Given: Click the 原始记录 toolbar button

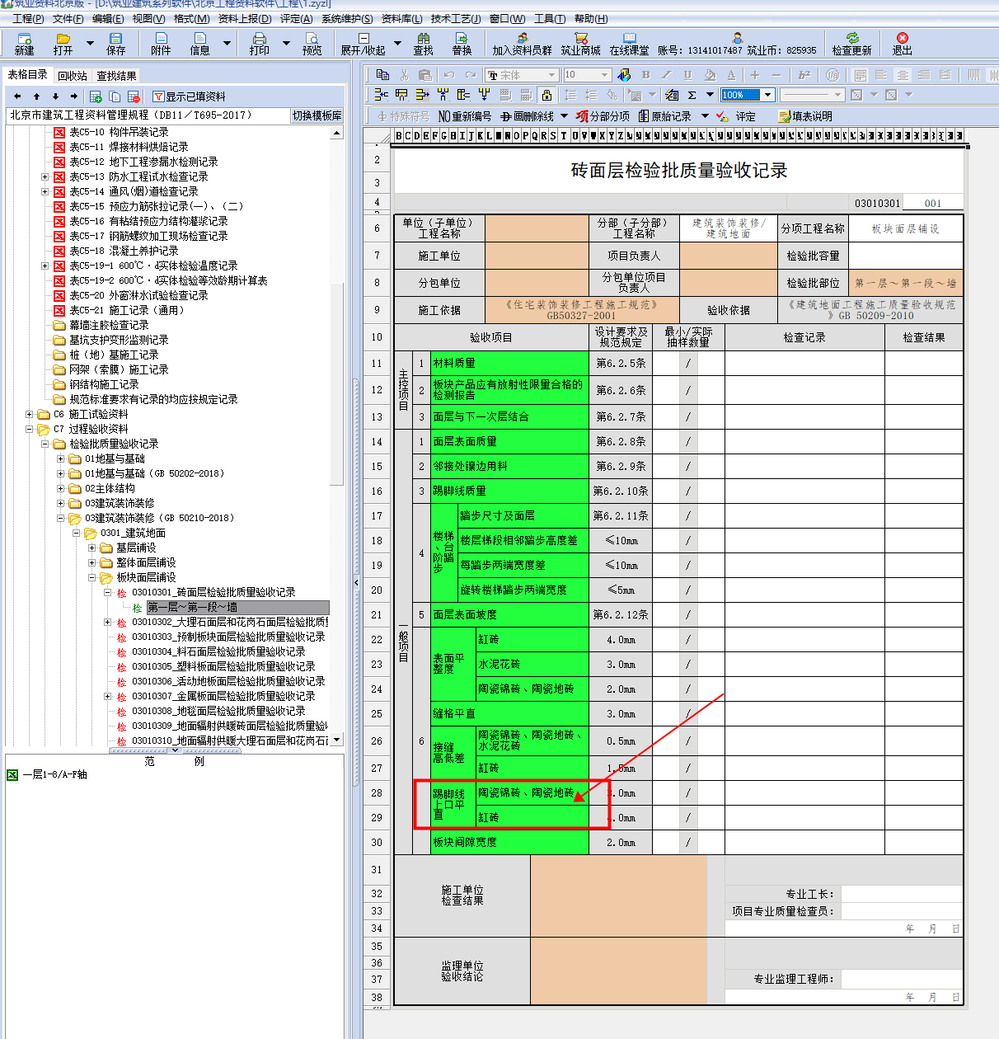Looking at the screenshot, I should tap(665, 116).
